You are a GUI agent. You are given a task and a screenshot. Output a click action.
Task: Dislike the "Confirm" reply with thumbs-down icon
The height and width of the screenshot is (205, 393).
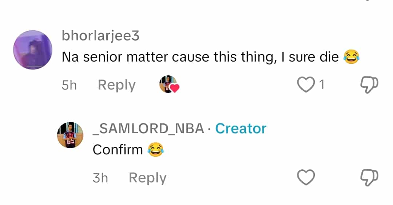pos(369,178)
